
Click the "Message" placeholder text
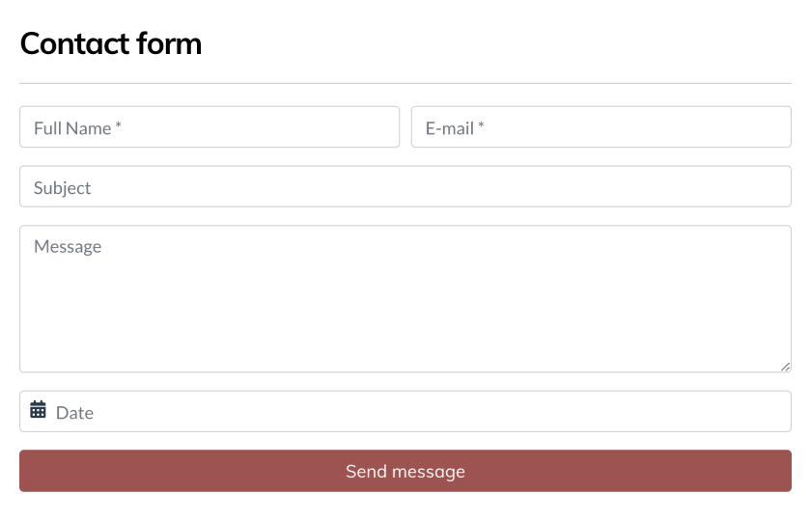click(68, 247)
